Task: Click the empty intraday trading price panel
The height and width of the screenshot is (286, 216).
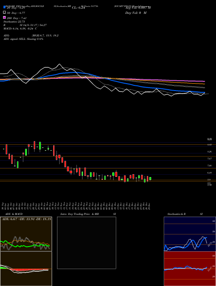Action: click(86, 243)
